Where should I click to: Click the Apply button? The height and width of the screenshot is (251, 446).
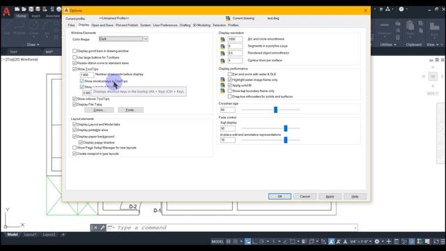pyautogui.click(x=330, y=197)
